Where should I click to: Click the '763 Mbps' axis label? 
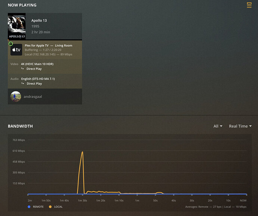[x=19, y=140]
